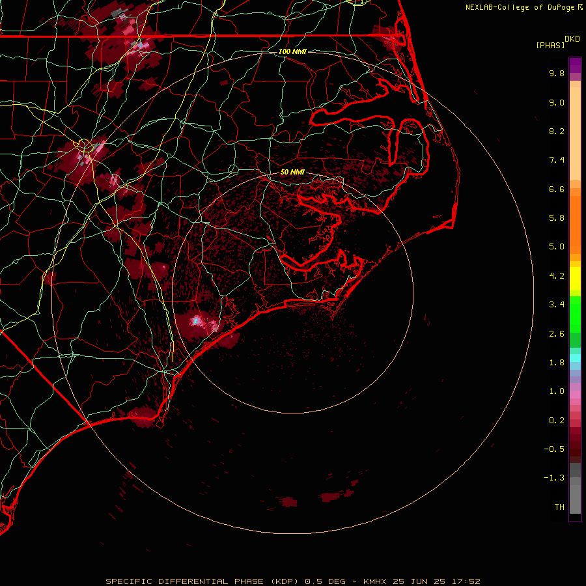This screenshot has width=586, height=586.
Task: Select the 9.0 legend value
Action: pos(557,102)
